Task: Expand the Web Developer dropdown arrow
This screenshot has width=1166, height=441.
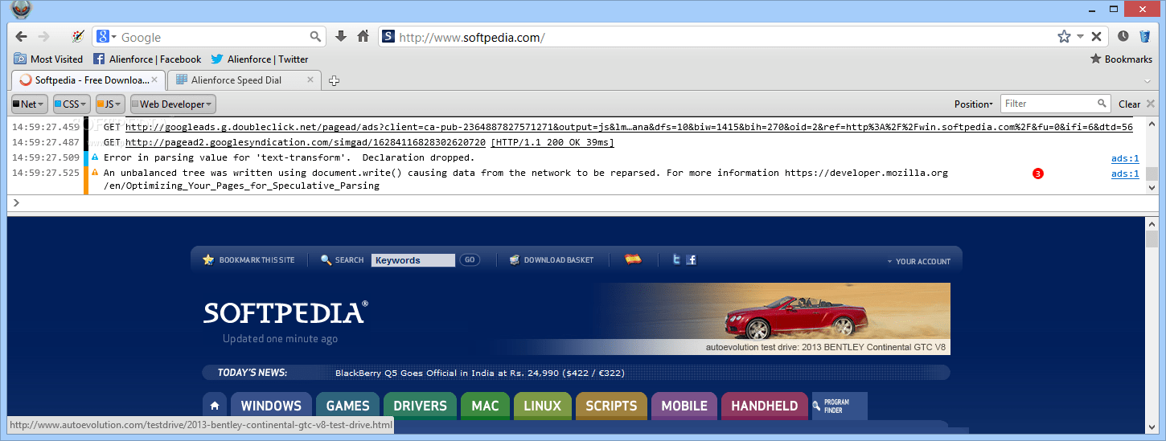Action: tap(210, 104)
